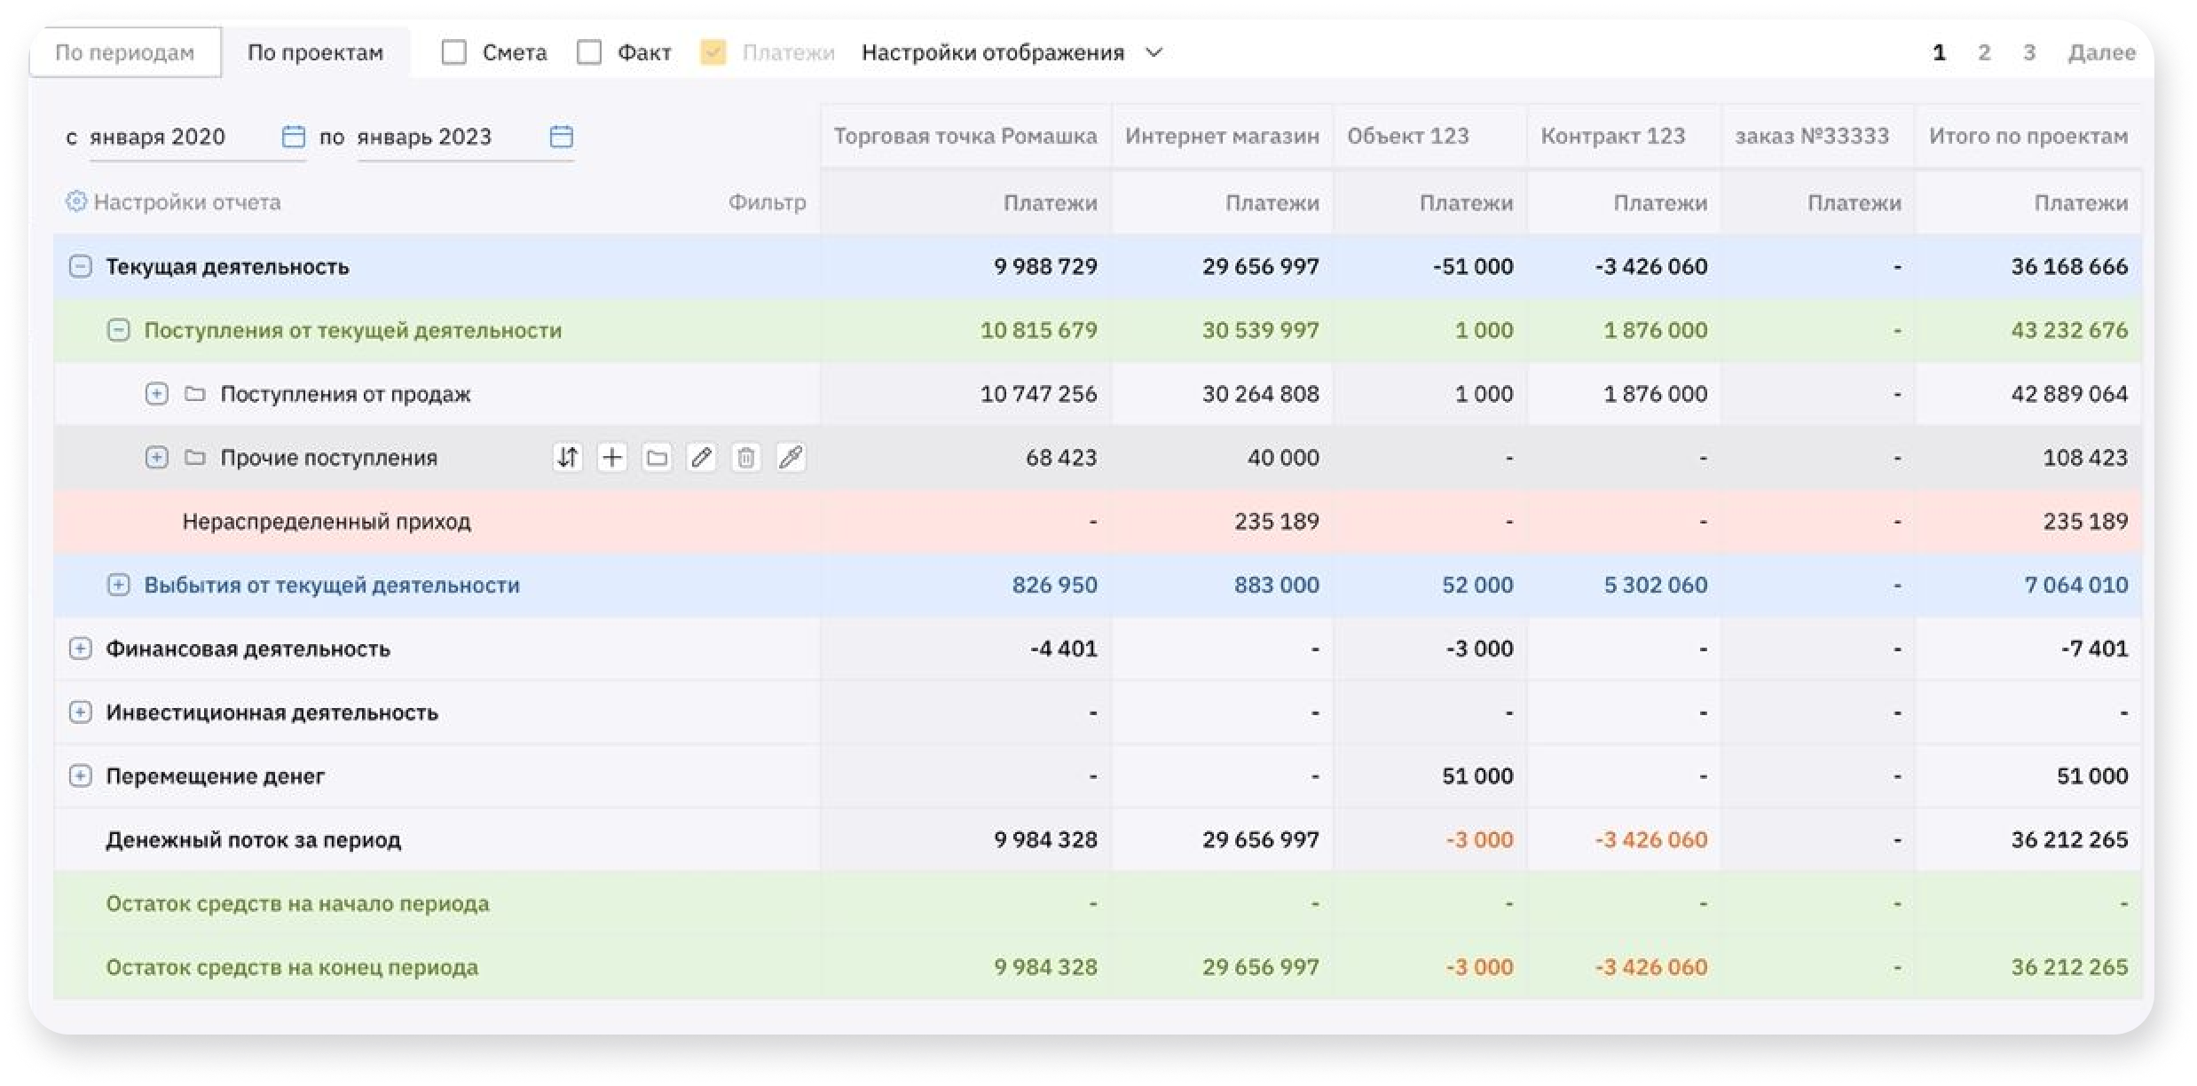
Task: Collapse the Текущая деятельность section
Action: coord(80,266)
